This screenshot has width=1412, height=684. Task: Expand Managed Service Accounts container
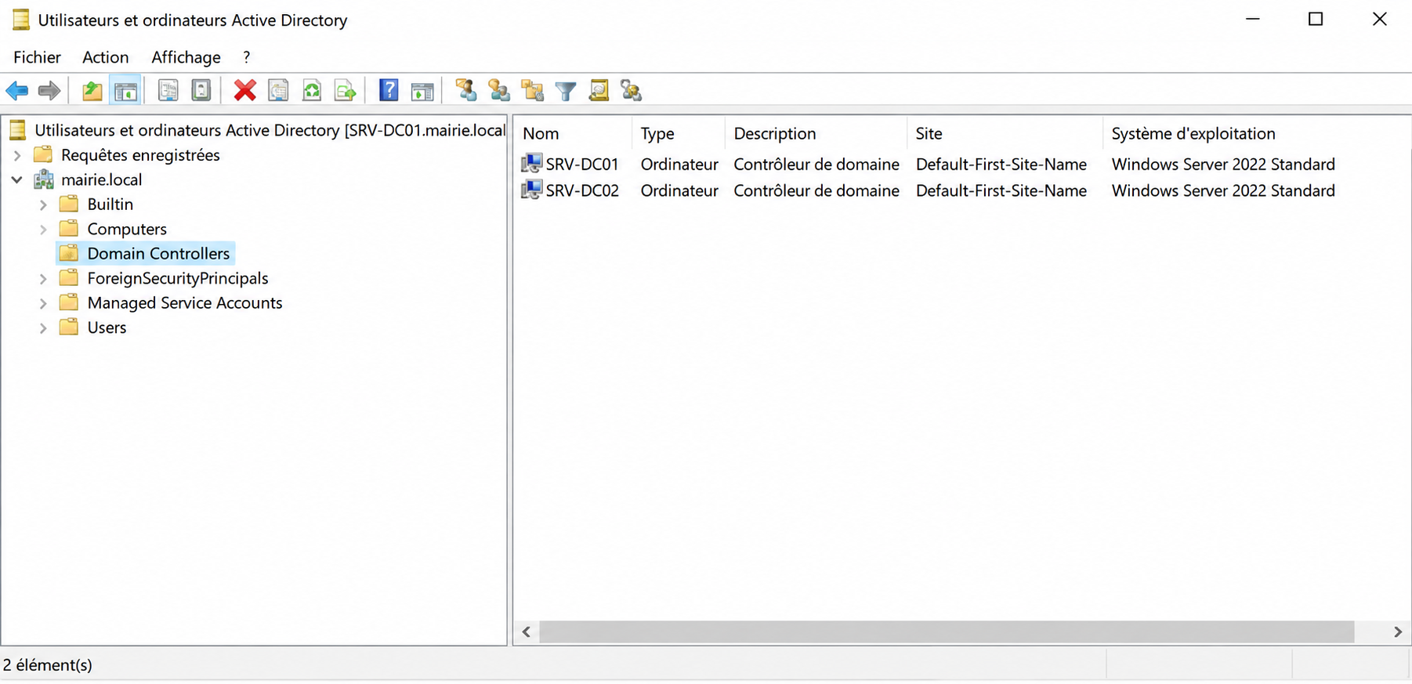point(43,302)
